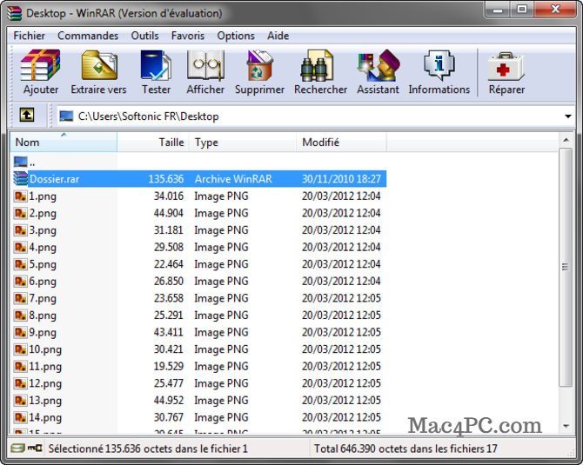Close the WinRAR window
The height and width of the screenshot is (465, 583).
click(x=555, y=10)
